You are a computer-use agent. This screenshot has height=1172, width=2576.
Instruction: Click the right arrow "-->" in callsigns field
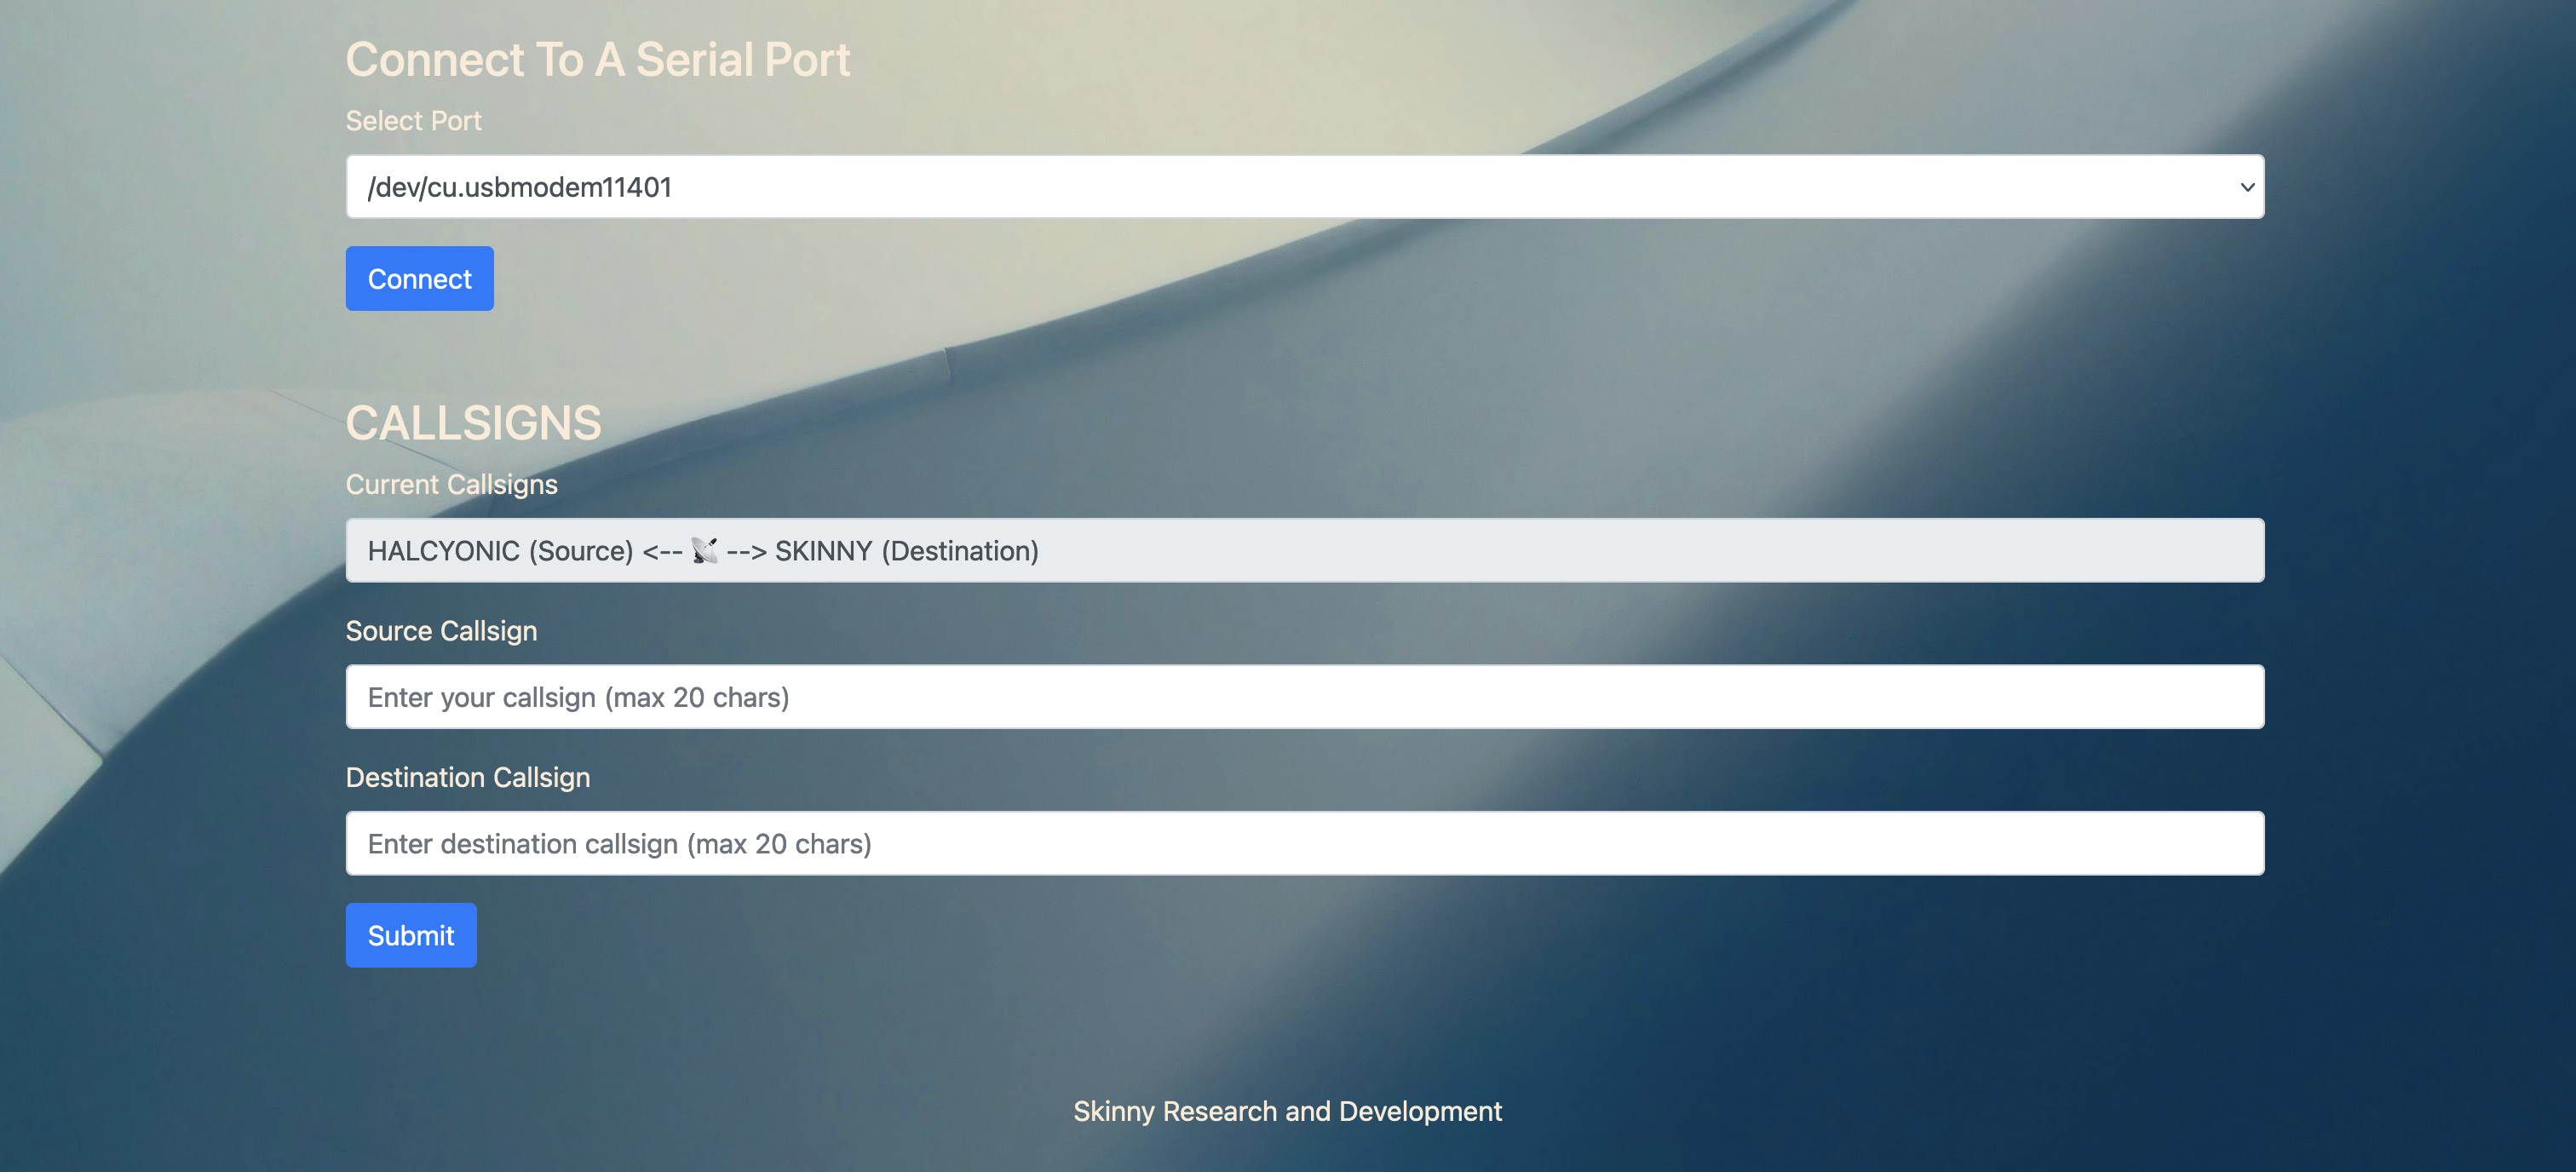(746, 551)
